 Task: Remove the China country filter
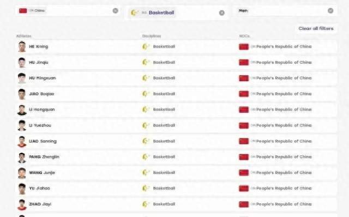115,10
